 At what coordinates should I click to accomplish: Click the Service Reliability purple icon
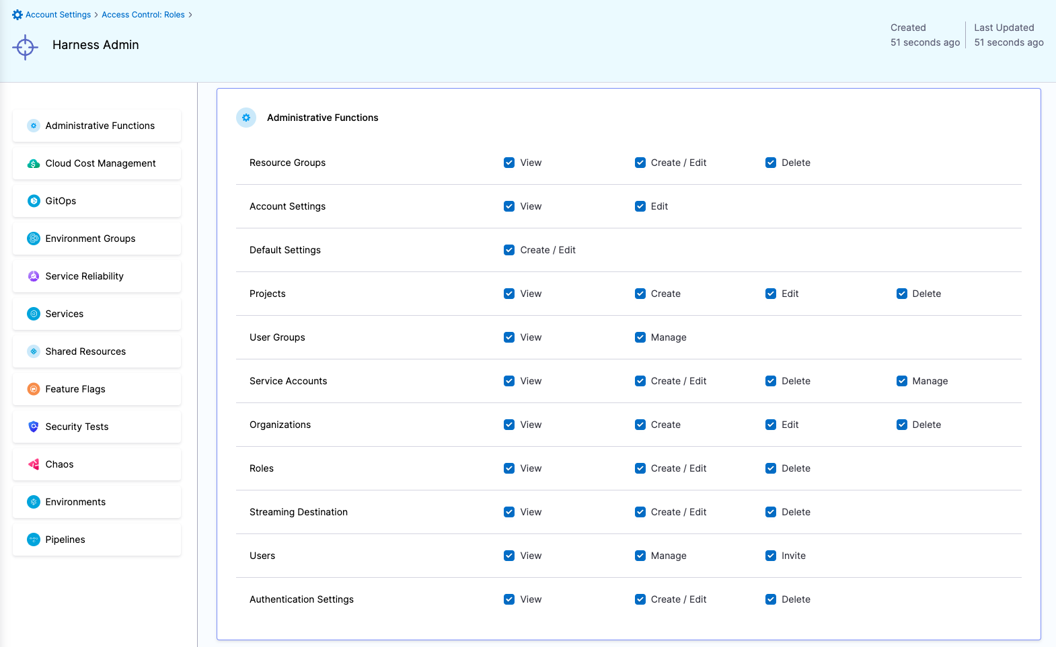point(33,276)
